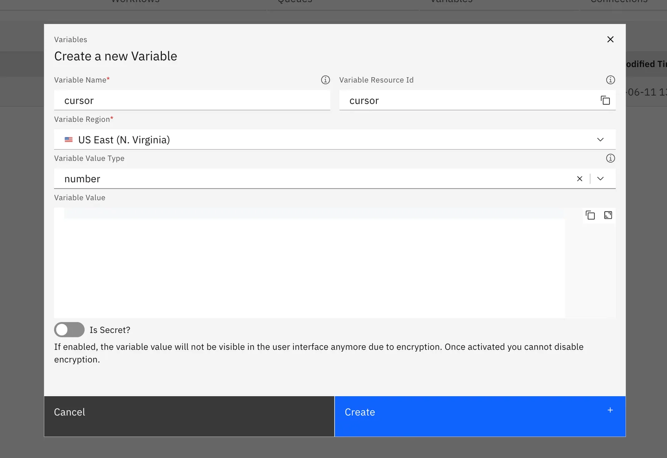Click the Create button
The height and width of the screenshot is (458, 667).
click(480, 416)
